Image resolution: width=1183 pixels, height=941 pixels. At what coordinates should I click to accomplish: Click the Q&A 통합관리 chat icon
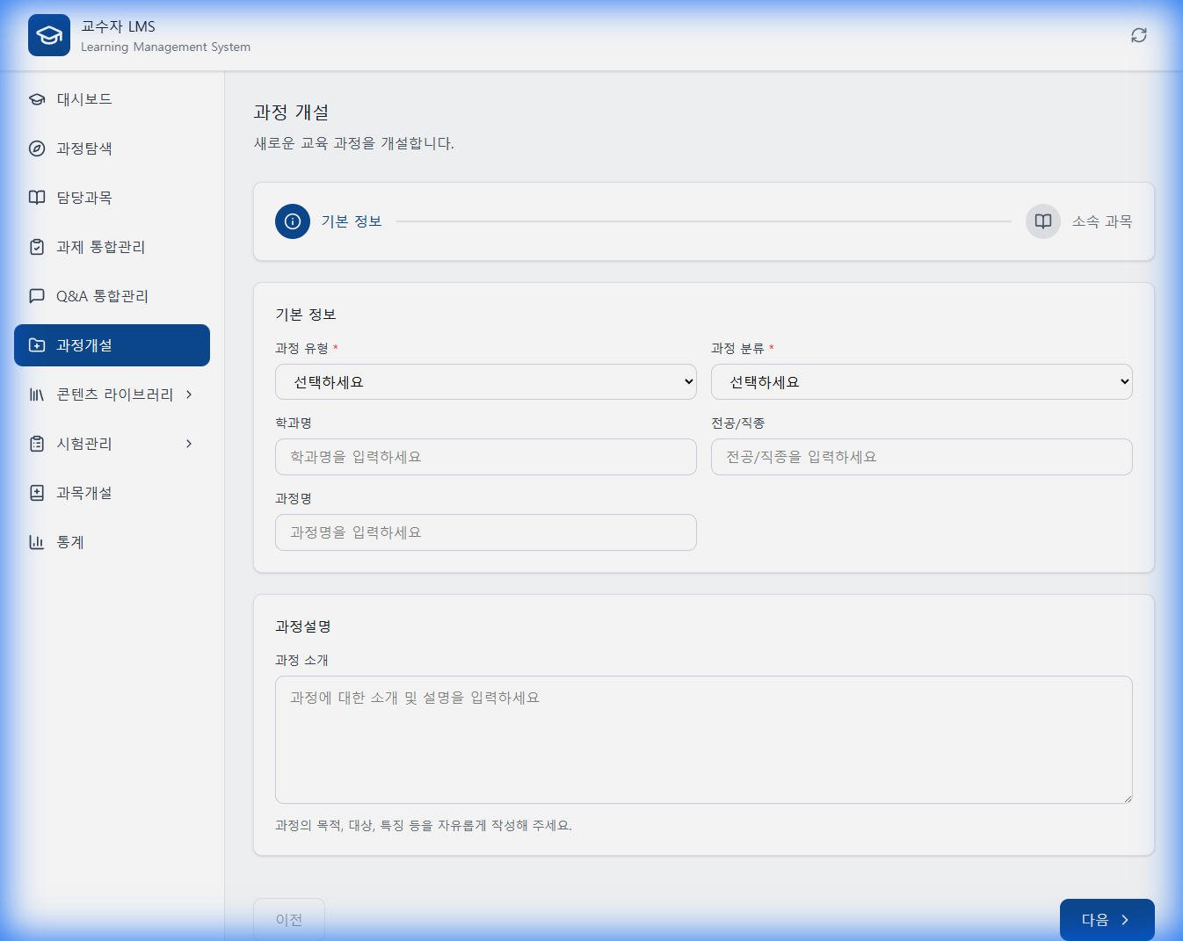[36, 296]
